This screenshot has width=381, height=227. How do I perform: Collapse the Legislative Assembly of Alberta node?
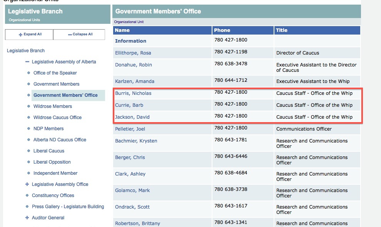pos(27,61)
